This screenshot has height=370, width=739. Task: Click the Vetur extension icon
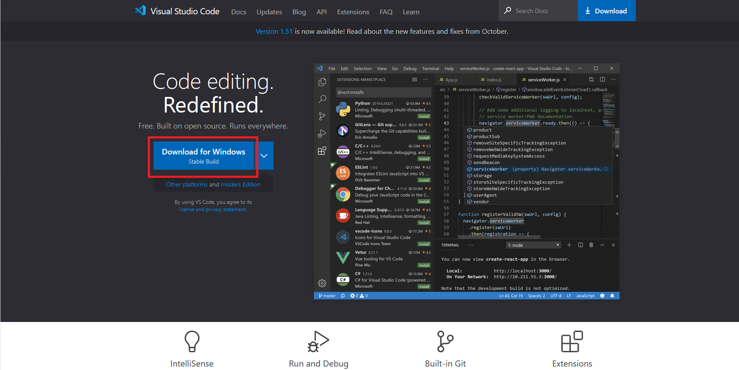343,258
